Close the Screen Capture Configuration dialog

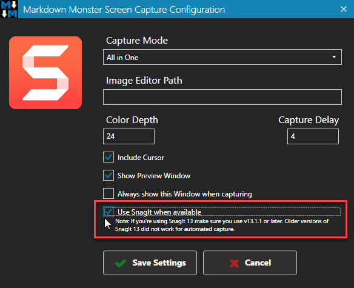point(344,9)
